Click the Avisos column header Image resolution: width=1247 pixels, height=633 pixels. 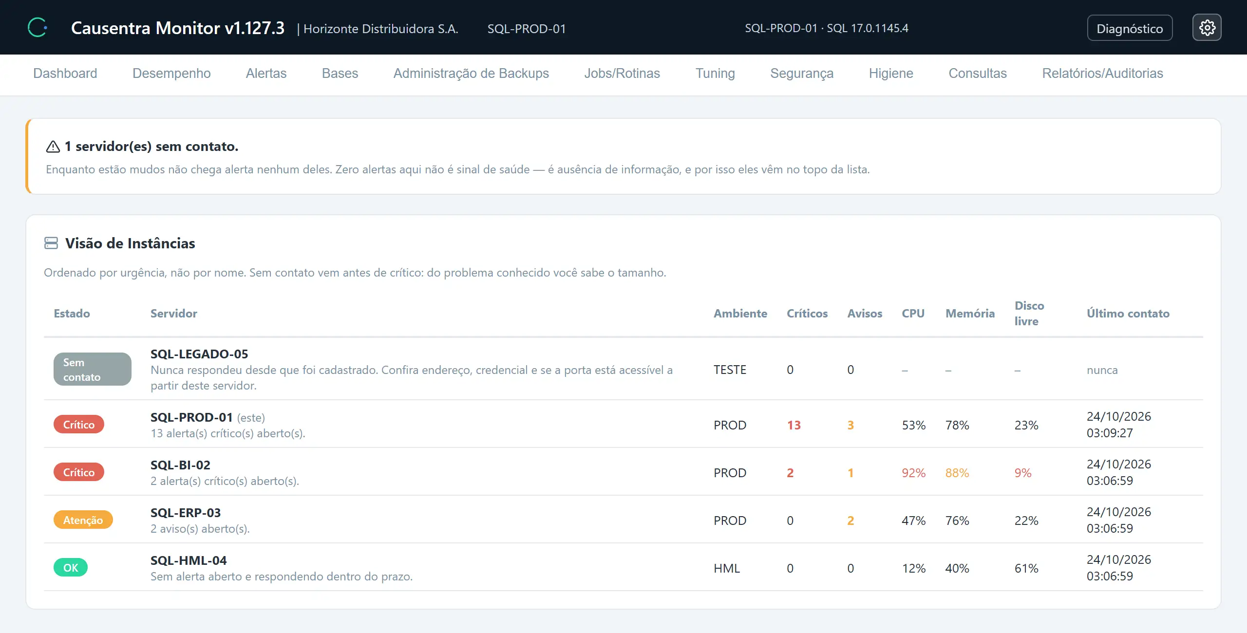(x=865, y=314)
